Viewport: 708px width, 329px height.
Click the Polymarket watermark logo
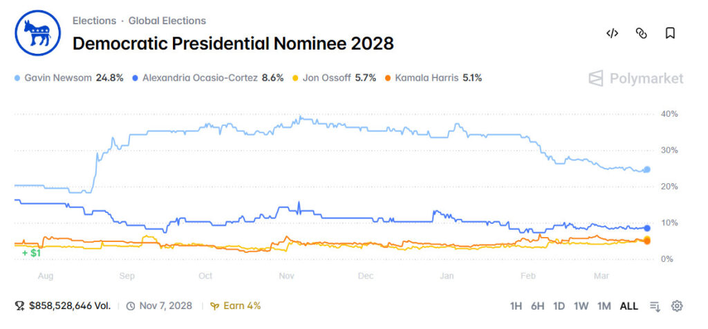[635, 79]
